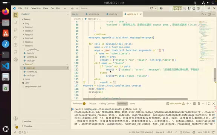The width and height of the screenshot is (217, 135).
Task: Open the Run menu
Action: [x=58, y=8]
